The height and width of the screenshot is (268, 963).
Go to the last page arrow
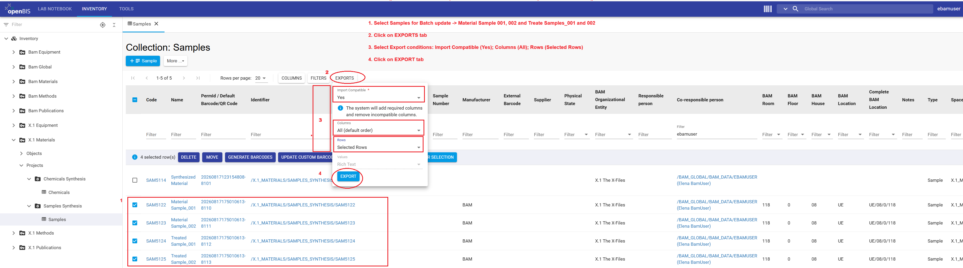[198, 78]
